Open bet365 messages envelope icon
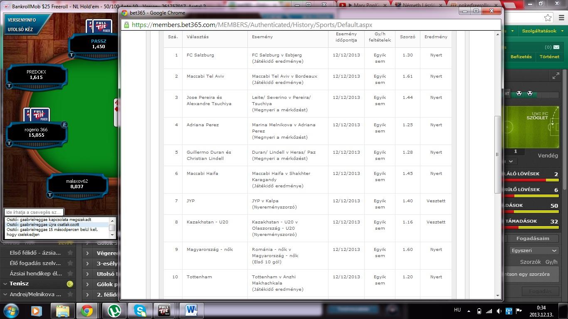 click(x=556, y=47)
